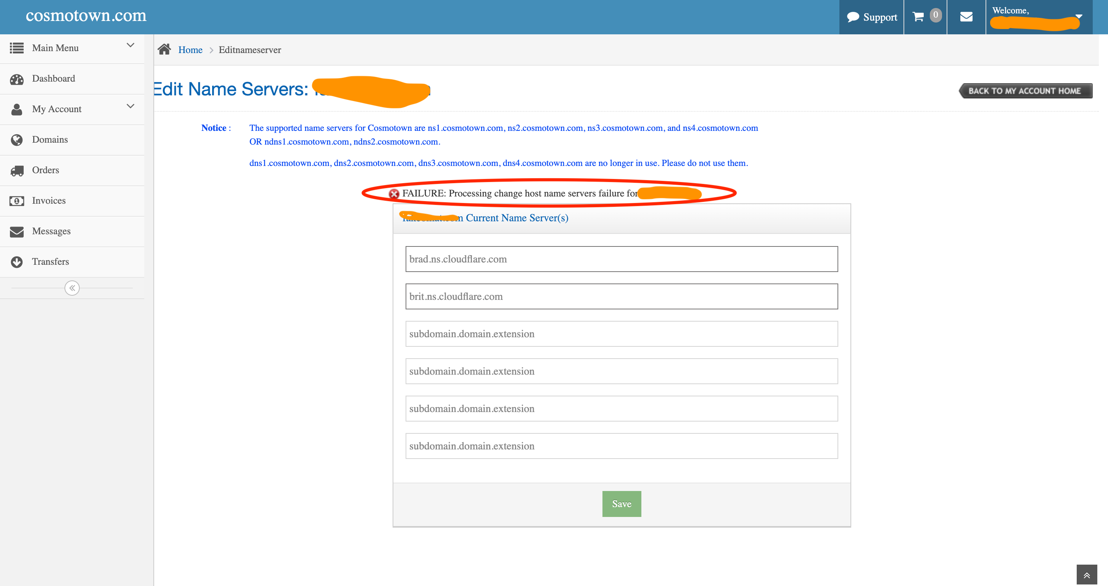This screenshot has width=1108, height=586.
Task: Click the third name server input field
Action: click(621, 334)
